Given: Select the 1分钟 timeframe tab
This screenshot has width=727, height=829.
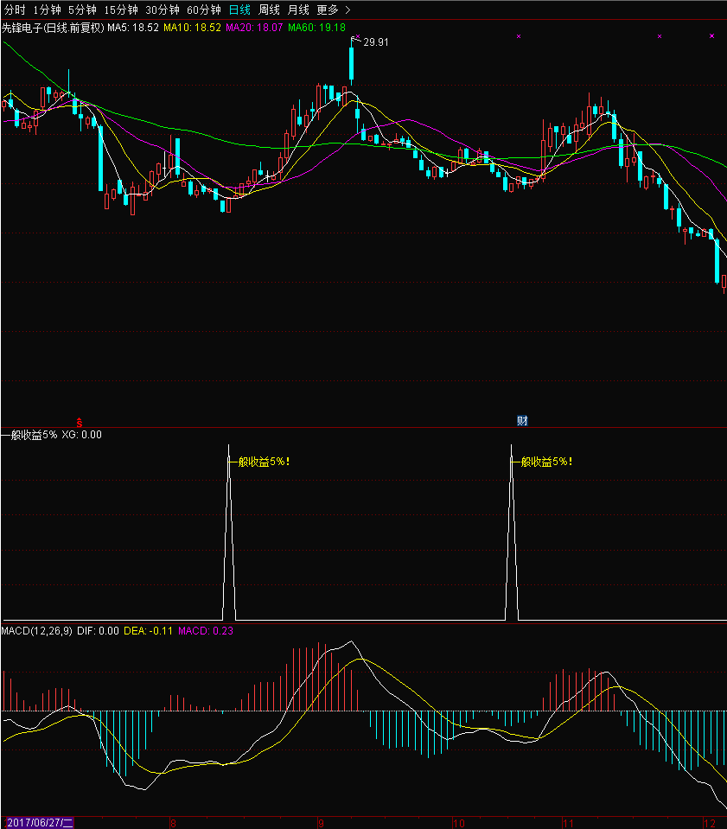Looking at the screenshot, I should pyautogui.click(x=47, y=10).
